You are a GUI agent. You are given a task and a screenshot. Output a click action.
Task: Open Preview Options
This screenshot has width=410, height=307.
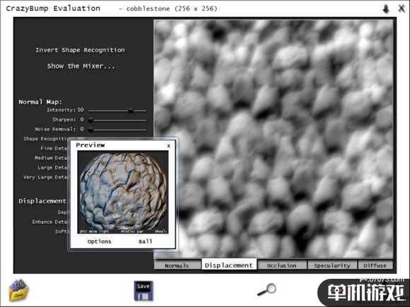coord(100,241)
